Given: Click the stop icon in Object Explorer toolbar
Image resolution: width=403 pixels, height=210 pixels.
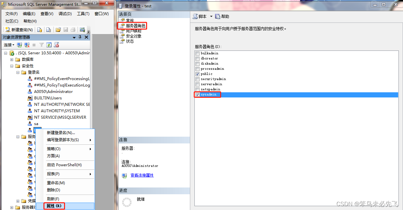Looking at the screenshot, I should (34, 45).
